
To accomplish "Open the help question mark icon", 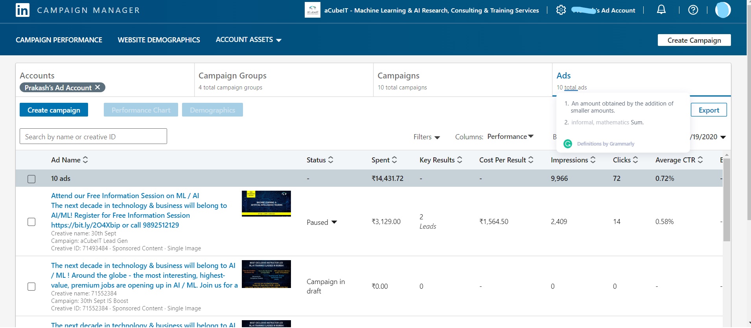I will 693,10.
